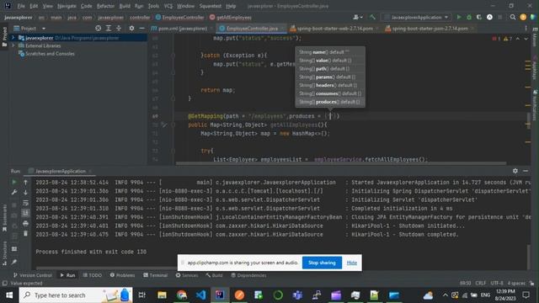The image size is (539, 303).
Task: Open the user account icon in the toolbar
Action: point(356,17)
